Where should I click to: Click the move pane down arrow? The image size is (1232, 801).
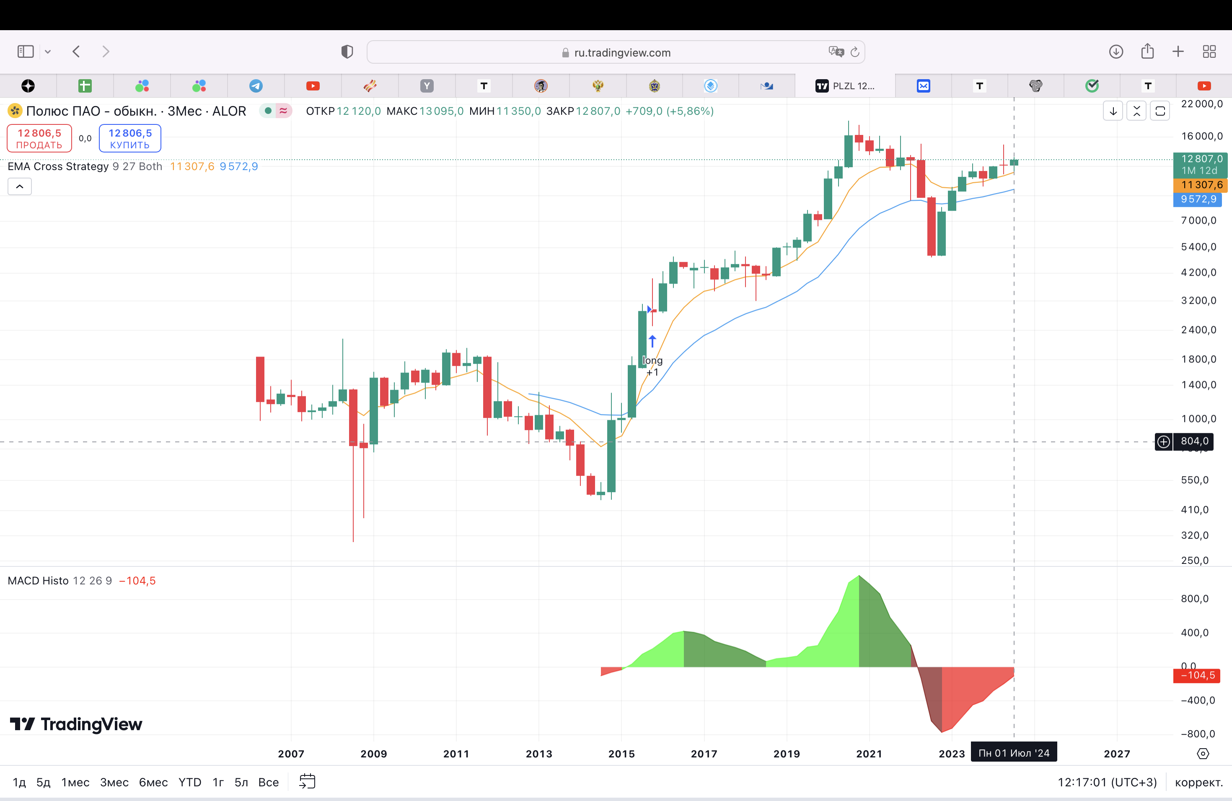tap(1113, 111)
